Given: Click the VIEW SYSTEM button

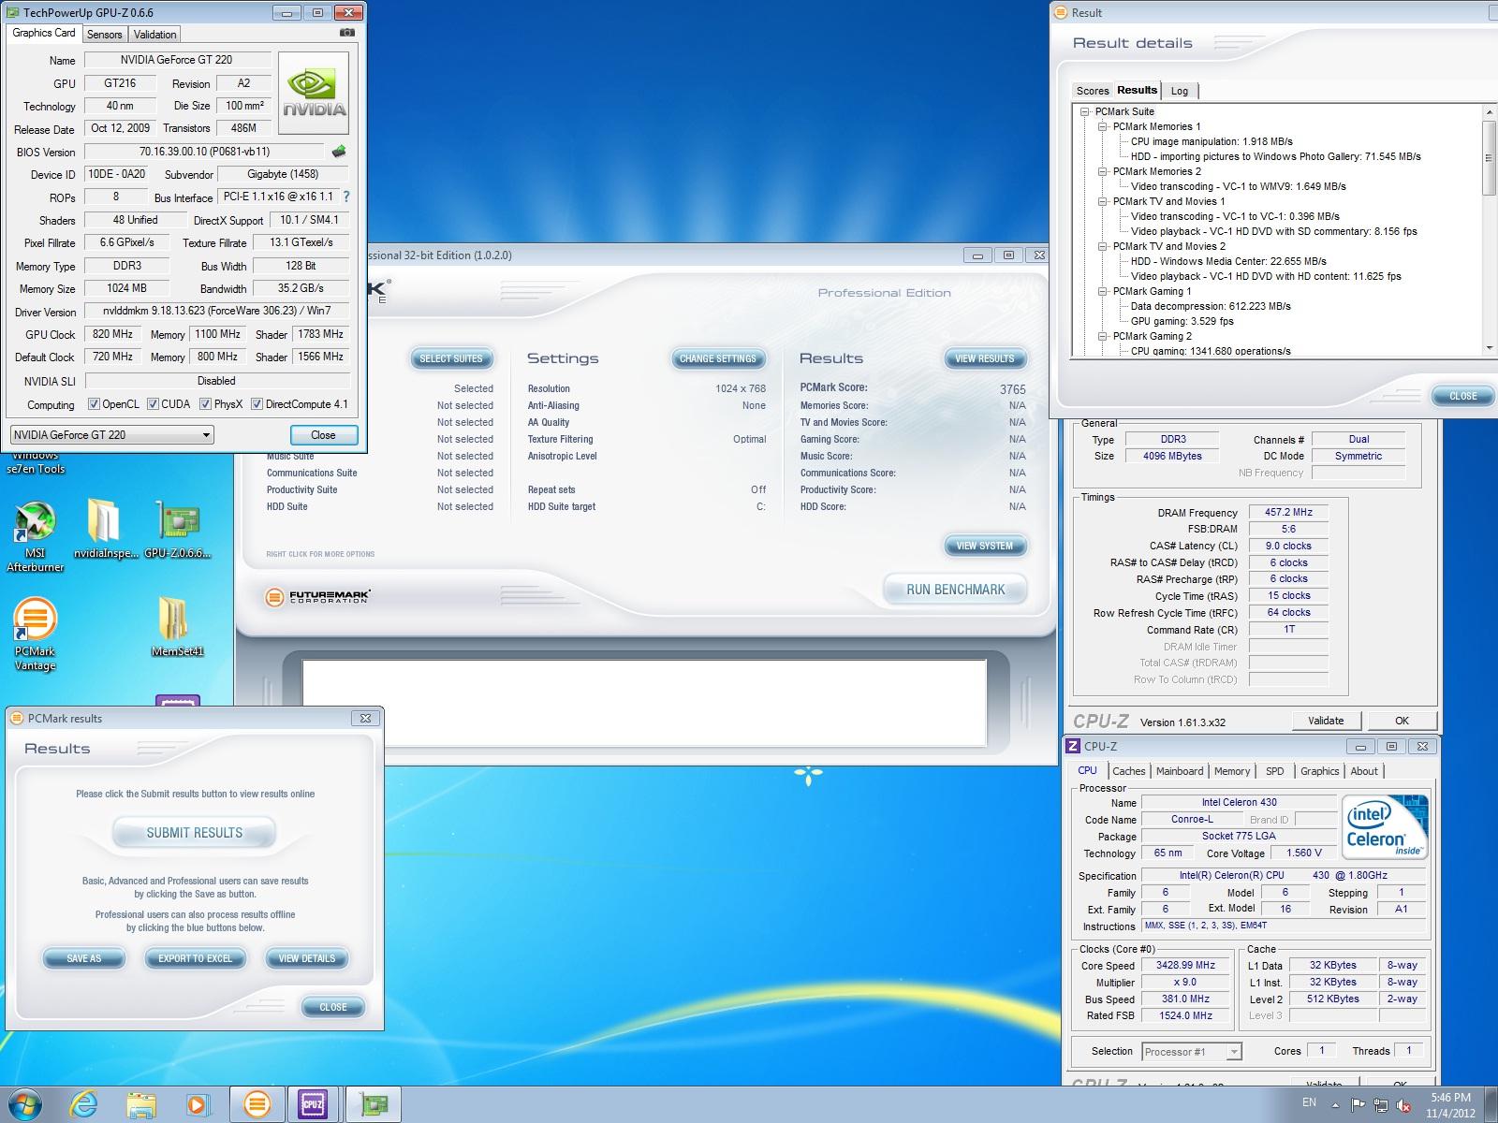Looking at the screenshot, I should click(984, 546).
